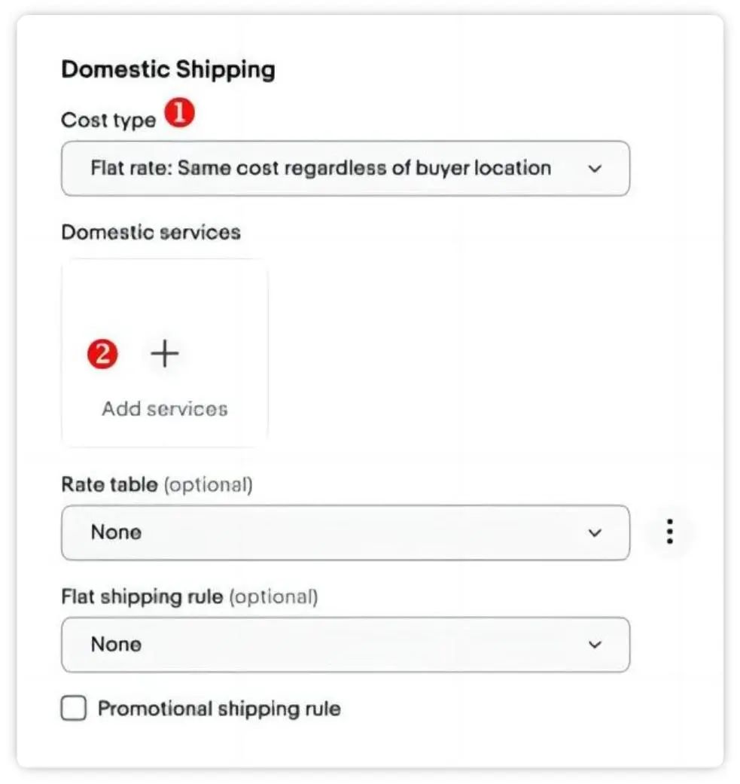
Task: Click the red badge numbered 2
Action: pyautogui.click(x=104, y=352)
